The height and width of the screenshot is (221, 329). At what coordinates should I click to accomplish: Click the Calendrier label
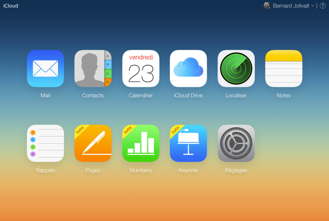141,95
